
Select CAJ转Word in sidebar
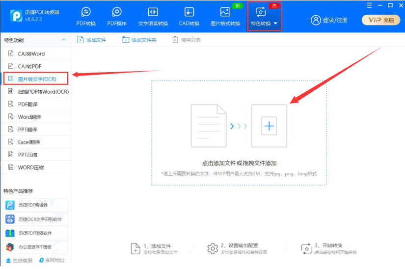tap(36, 54)
